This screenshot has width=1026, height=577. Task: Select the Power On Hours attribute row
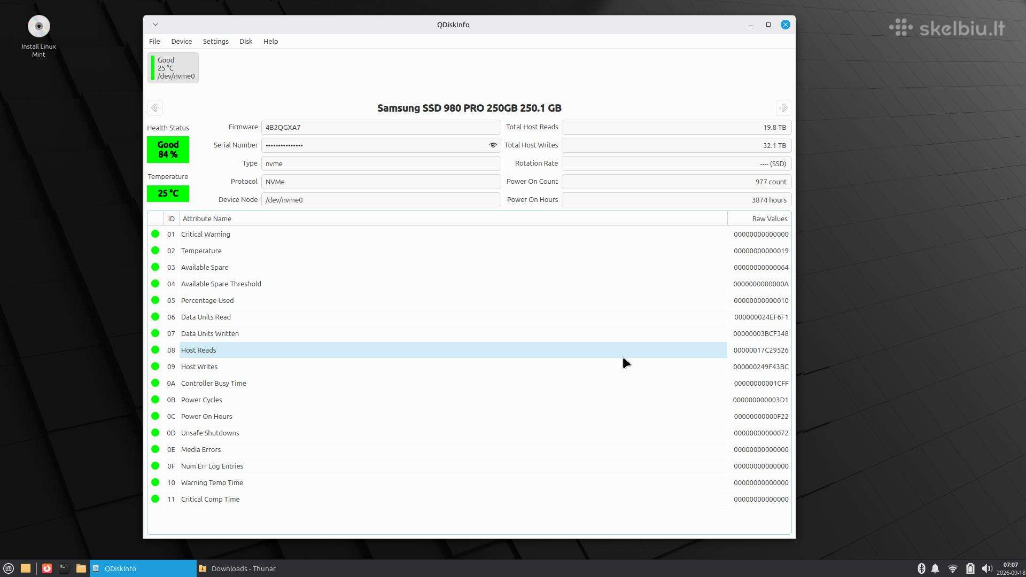pyautogui.click(x=469, y=416)
